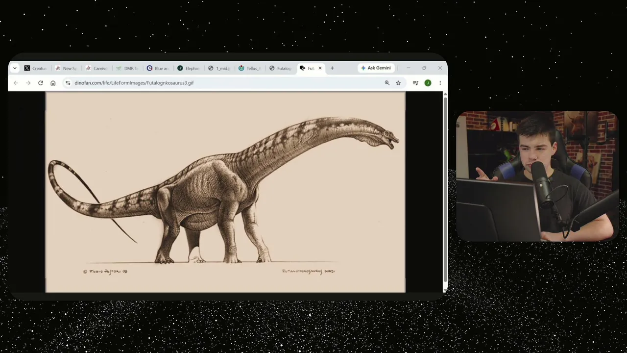Open the browser home page

(x=53, y=83)
